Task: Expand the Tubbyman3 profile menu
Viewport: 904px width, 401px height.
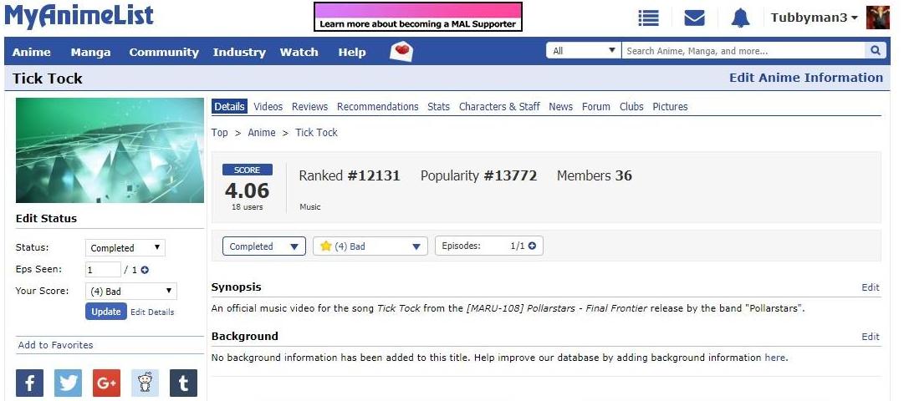Action: point(815,18)
